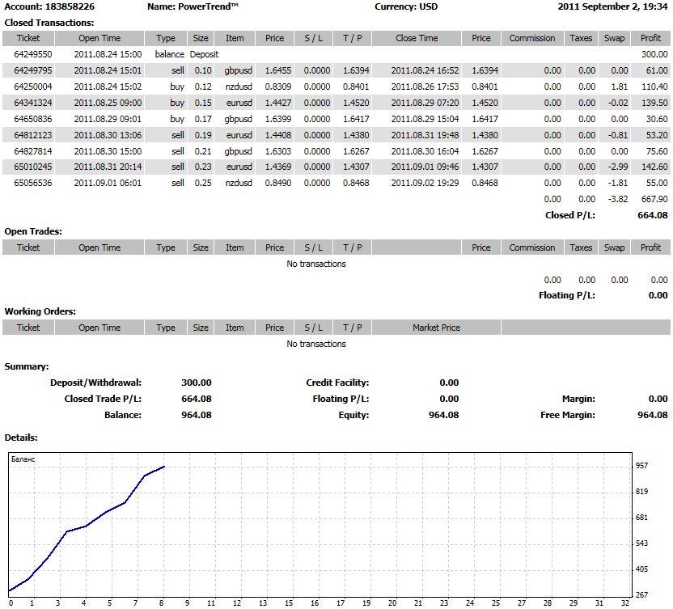Click Close Time column header

tap(417, 38)
